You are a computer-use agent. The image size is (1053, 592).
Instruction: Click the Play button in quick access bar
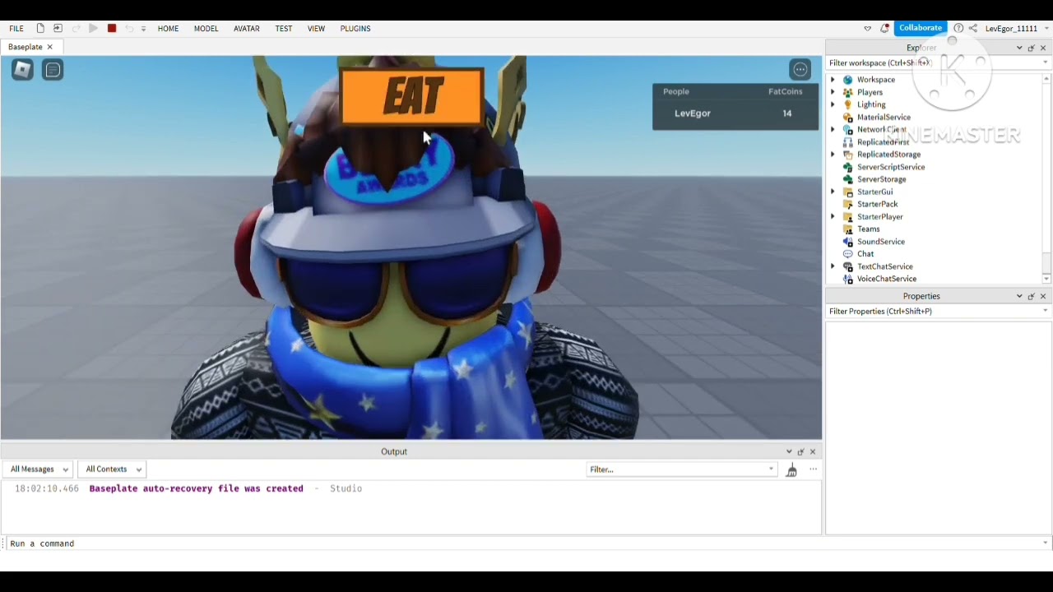tap(93, 28)
